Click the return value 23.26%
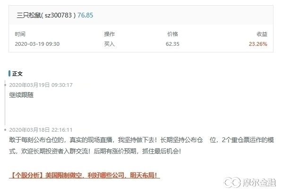Viewport: 282px width, 195px height. (258, 44)
